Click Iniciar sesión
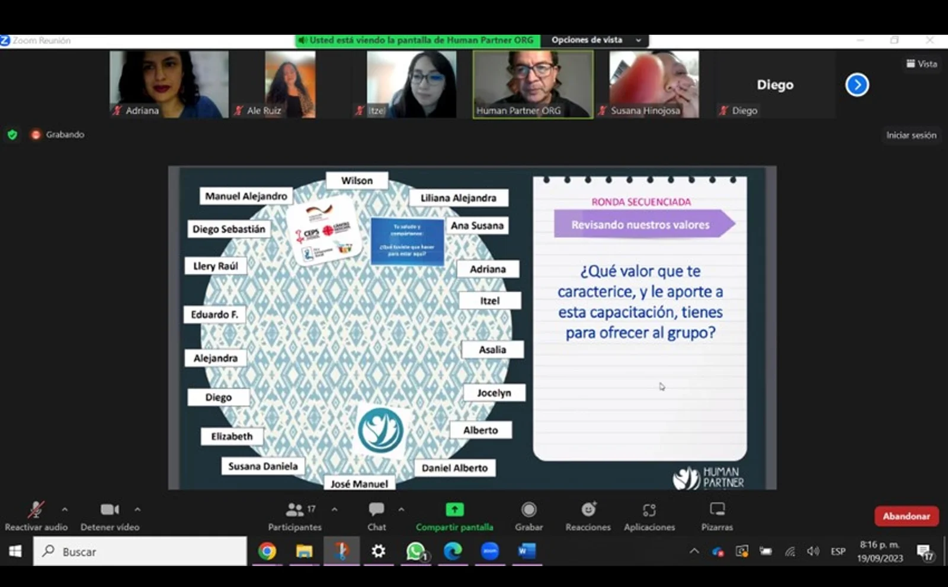 [x=911, y=136]
